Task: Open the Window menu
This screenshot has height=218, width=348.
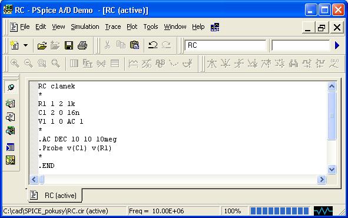Action: 175,27
